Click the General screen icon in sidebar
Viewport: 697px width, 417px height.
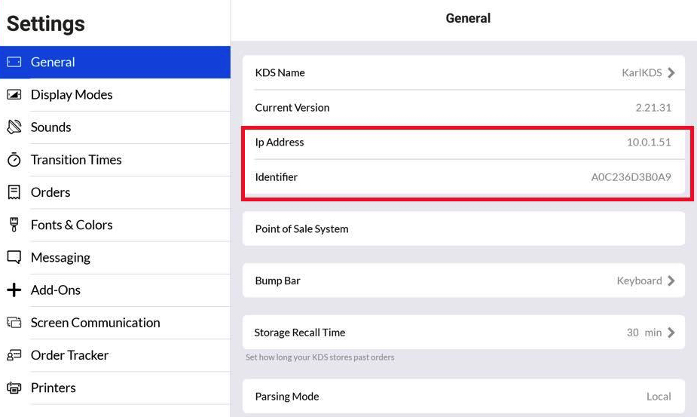click(x=14, y=63)
